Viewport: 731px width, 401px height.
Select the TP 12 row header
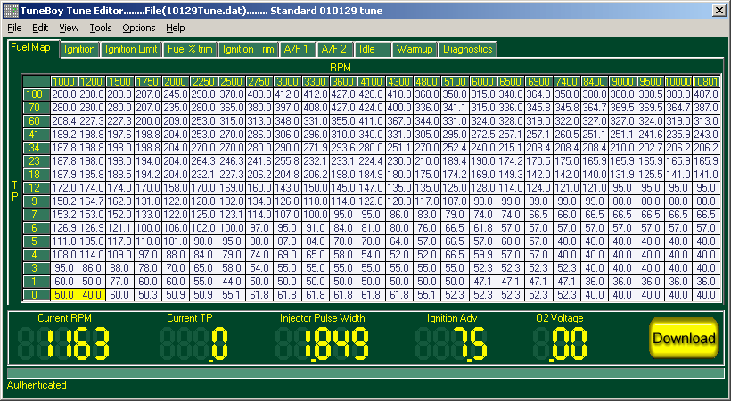coord(36,188)
